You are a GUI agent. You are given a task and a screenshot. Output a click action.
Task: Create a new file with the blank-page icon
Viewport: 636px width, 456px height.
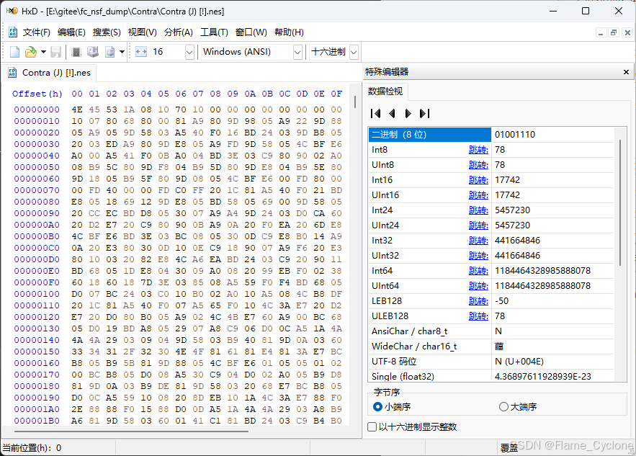14,52
